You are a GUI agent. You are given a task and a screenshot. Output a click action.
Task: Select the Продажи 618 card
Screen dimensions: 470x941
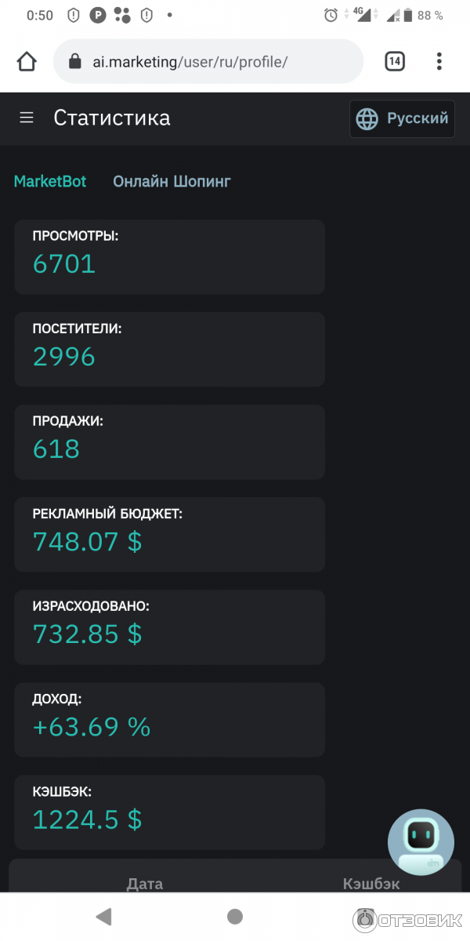[x=169, y=441]
